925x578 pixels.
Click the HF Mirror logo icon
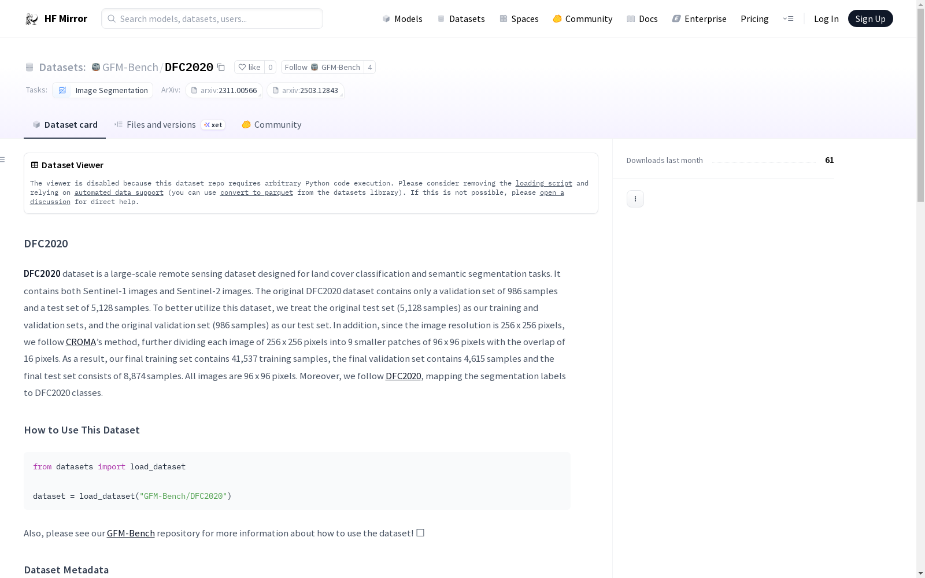(x=32, y=19)
